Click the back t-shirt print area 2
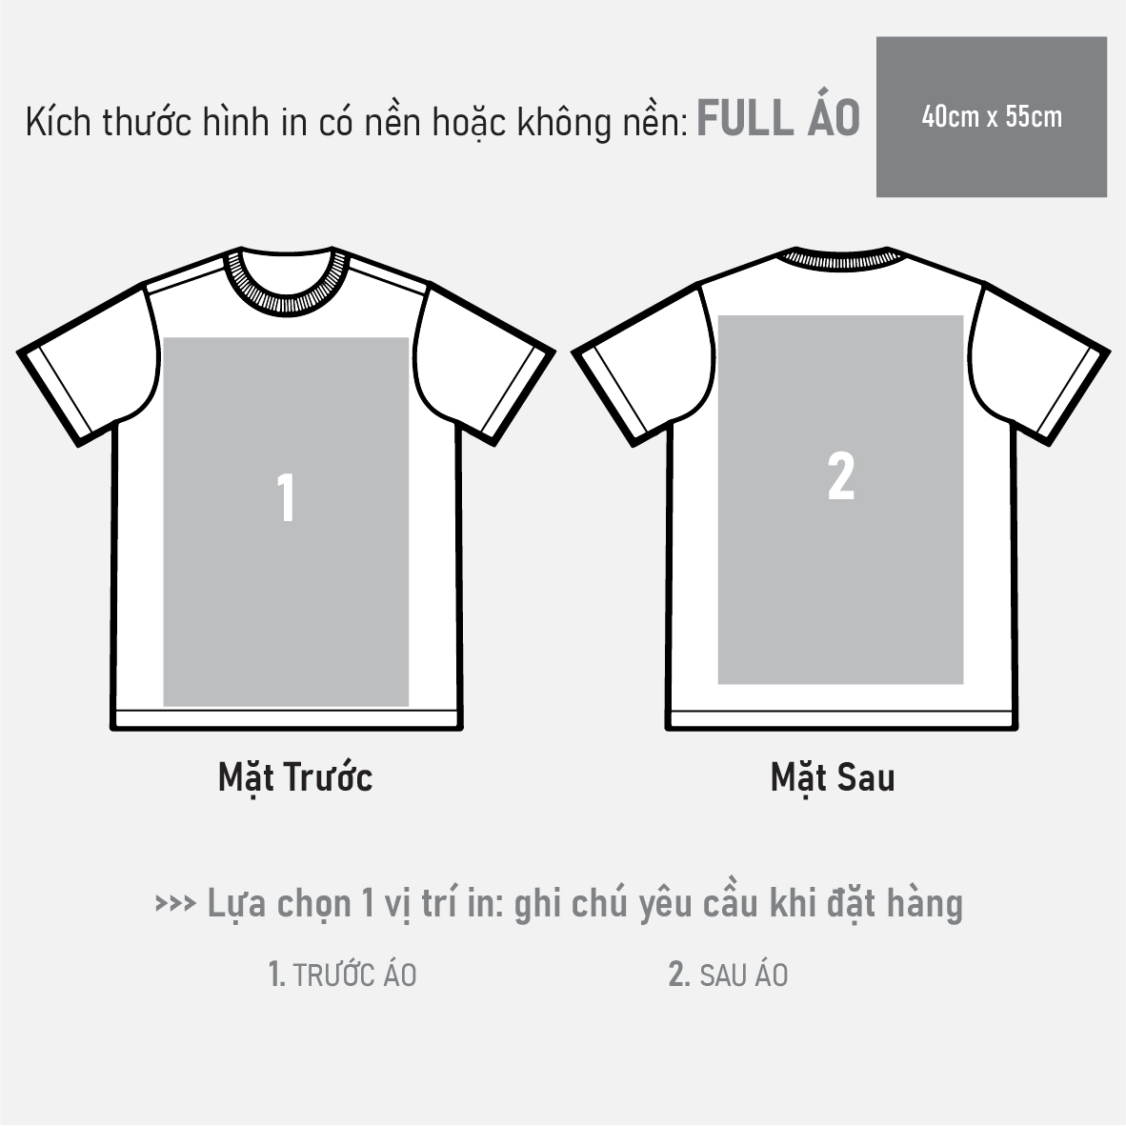 pyautogui.click(x=840, y=500)
